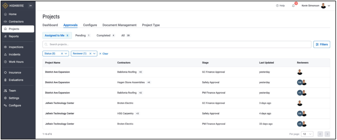Image resolution: width=337 pixels, height=140 pixels.
Task: Select the Assigned to Me filter
Action: [x=57, y=35]
